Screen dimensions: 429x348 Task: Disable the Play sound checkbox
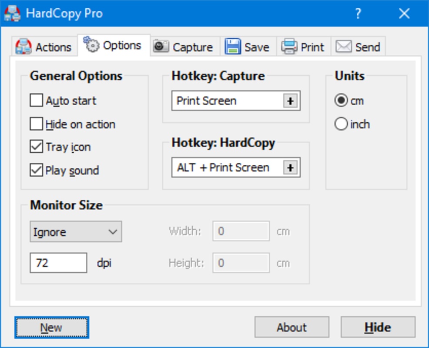tap(36, 170)
